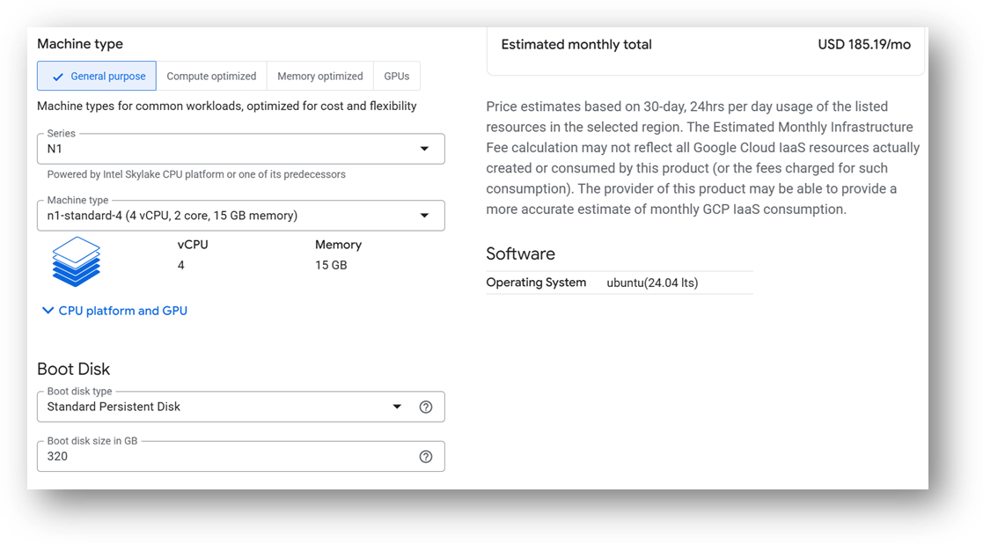Click the price estimates description paragraph
Screen dimensions: 983x544
coord(702,158)
